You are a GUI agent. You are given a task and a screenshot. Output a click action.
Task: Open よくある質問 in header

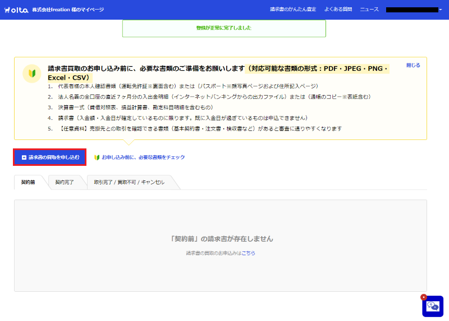tap(338, 10)
